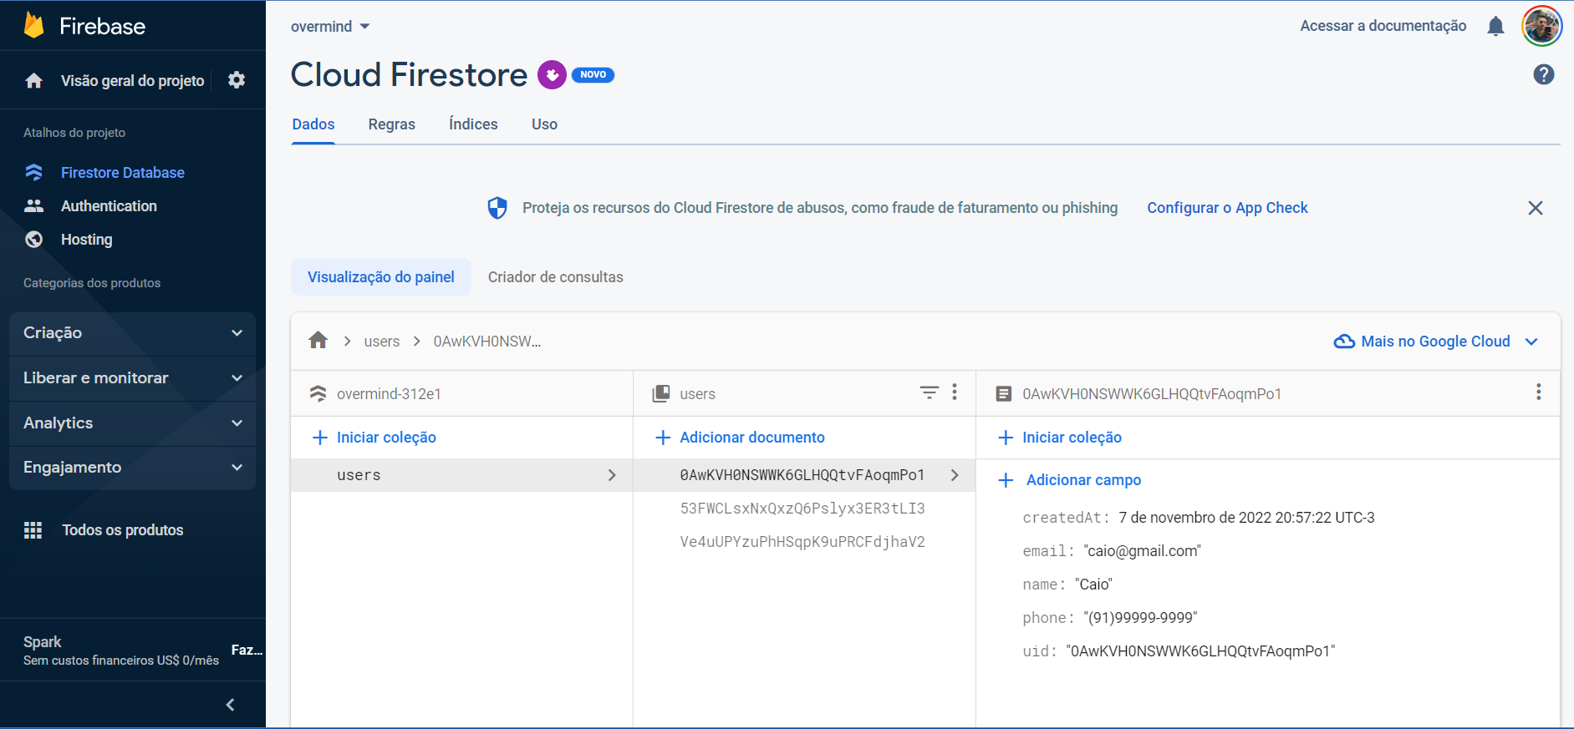The width and height of the screenshot is (1574, 729).
Task: Click the users collection stack icon
Action: (660, 393)
